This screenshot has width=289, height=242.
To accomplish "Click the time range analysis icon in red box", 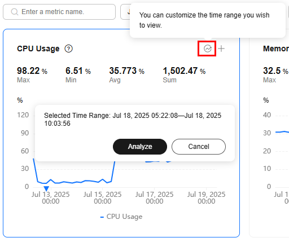I will (208, 49).
